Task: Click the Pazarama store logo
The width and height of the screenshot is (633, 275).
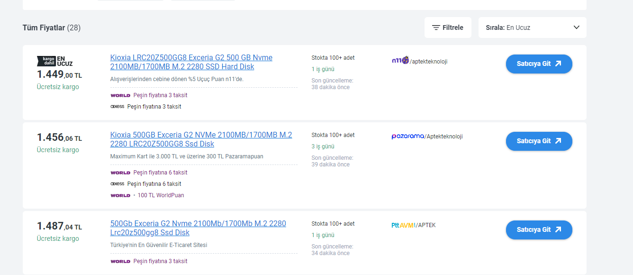Action: pyautogui.click(x=407, y=136)
